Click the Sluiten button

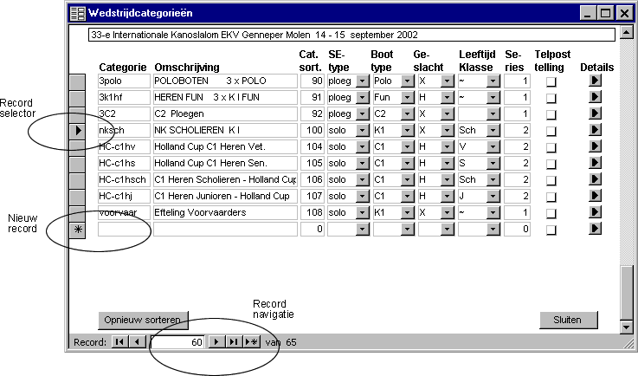point(568,320)
